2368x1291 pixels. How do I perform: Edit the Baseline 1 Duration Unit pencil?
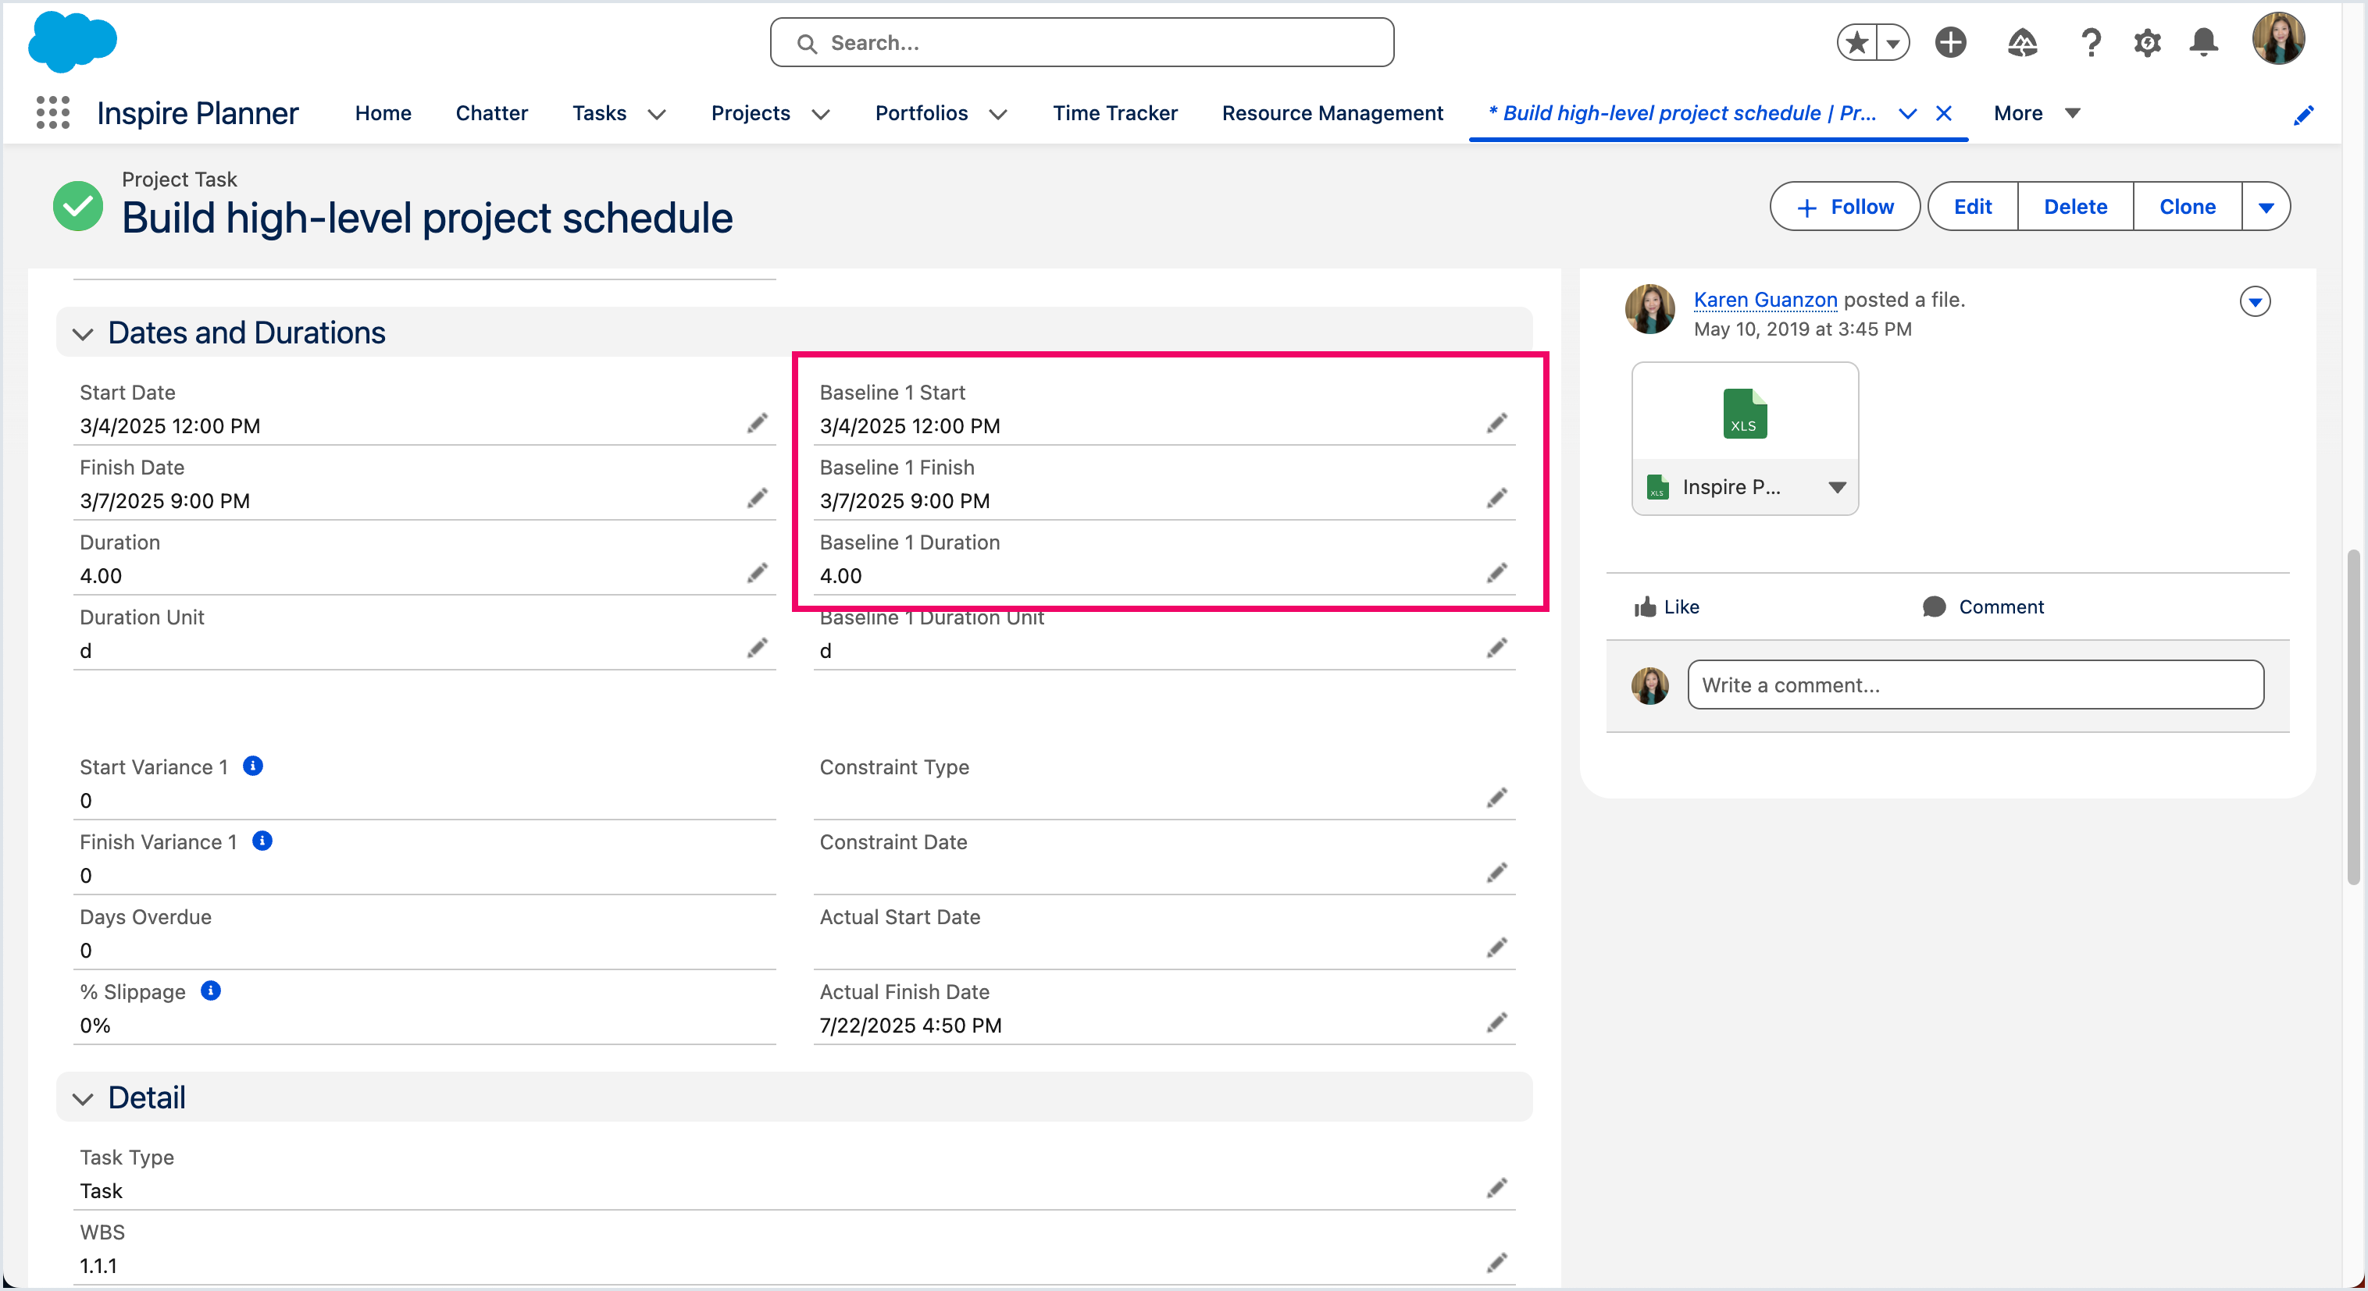click(x=1496, y=649)
